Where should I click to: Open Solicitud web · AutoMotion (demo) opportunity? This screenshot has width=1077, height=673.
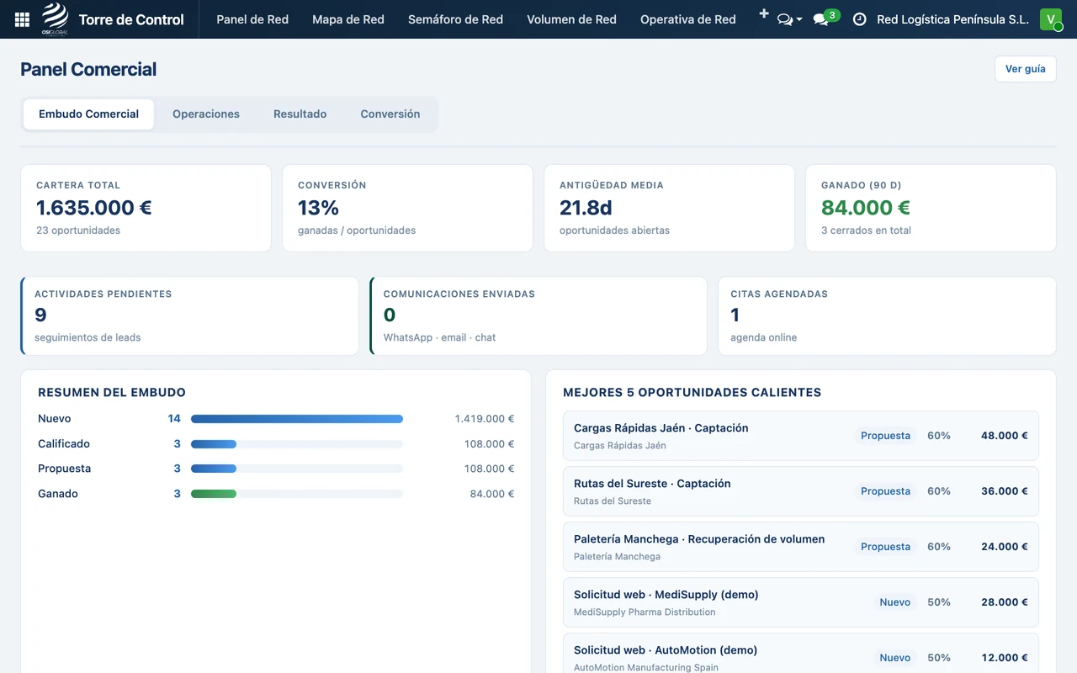coord(801,654)
